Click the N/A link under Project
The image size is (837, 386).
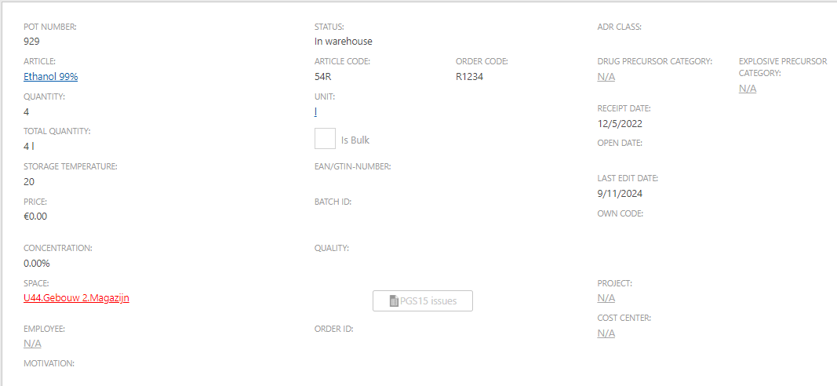606,298
